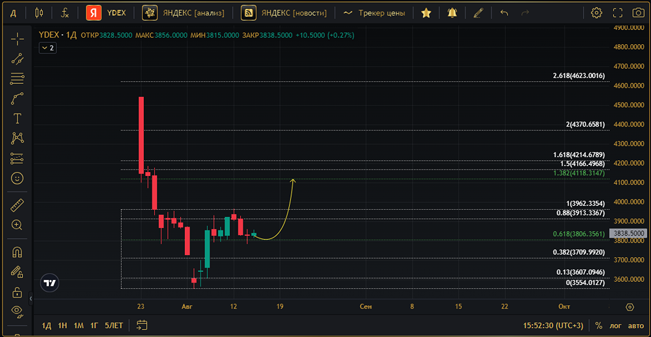Select the 1М time range

coord(79,325)
